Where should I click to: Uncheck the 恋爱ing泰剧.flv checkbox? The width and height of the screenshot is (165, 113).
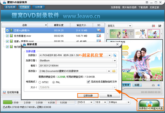click(7, 31)
